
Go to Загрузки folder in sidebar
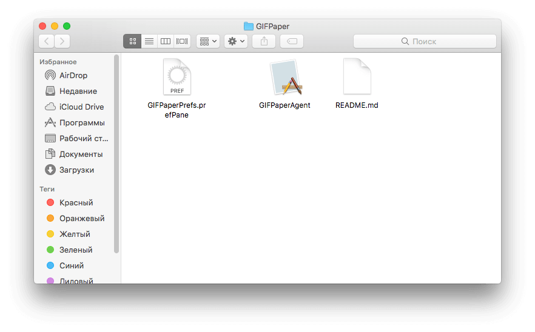click(x=76, y=170)
